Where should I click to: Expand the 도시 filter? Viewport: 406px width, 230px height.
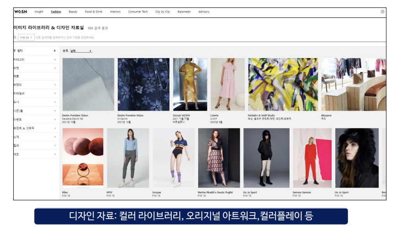pyautogui.click(x=55, y=102)
